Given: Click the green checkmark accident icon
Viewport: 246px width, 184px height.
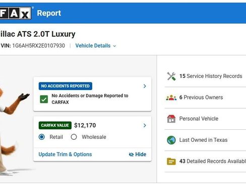Looking at the screenshot, I should pyautogui.click(x=44, y=99).
